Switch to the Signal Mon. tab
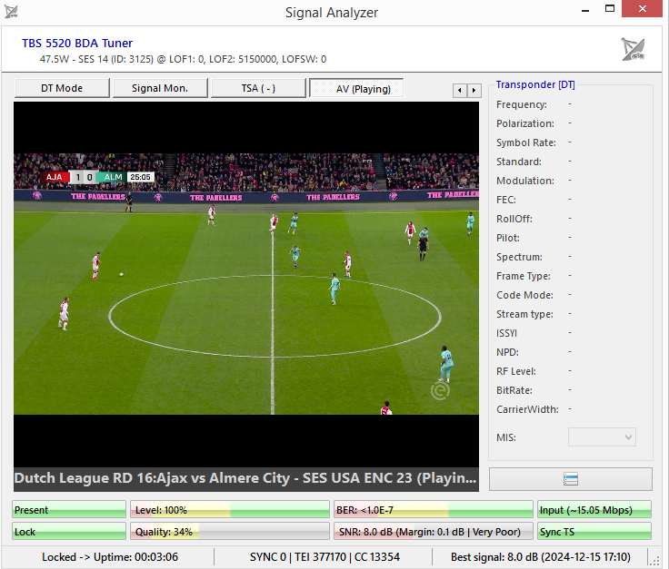The width and height of the screenshot is (669, 569). (160, 88)
